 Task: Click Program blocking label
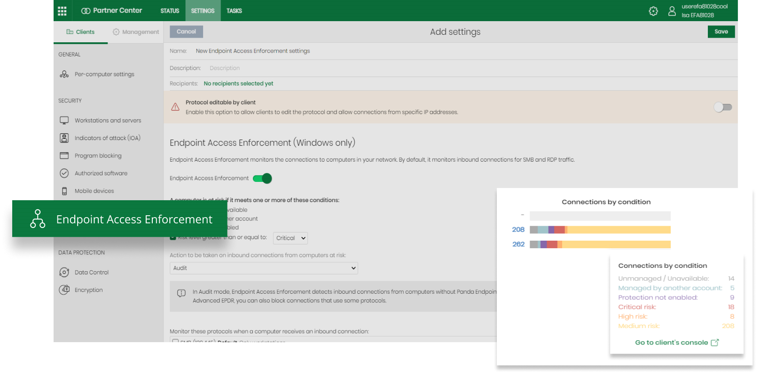98,156
